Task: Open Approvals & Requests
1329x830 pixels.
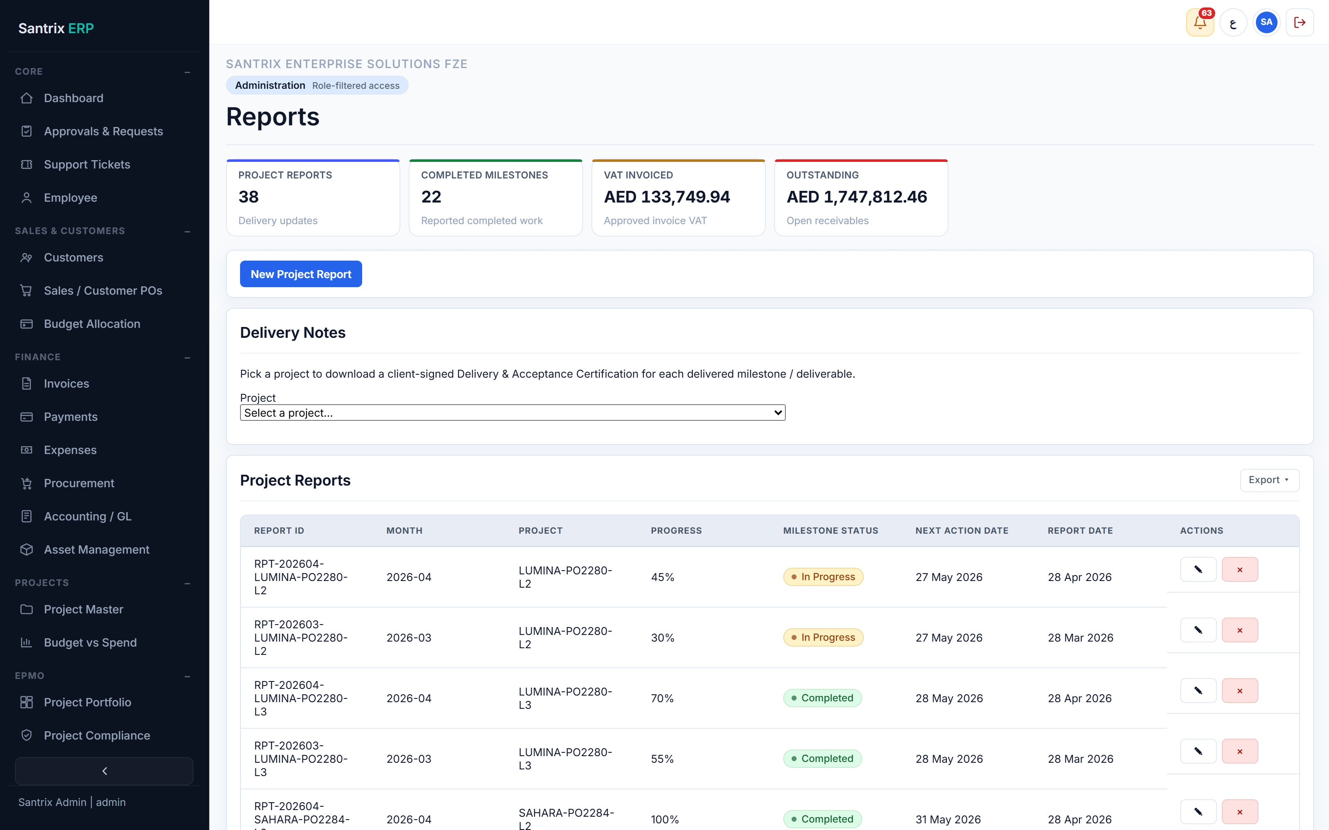Action: tap(104, 131)
